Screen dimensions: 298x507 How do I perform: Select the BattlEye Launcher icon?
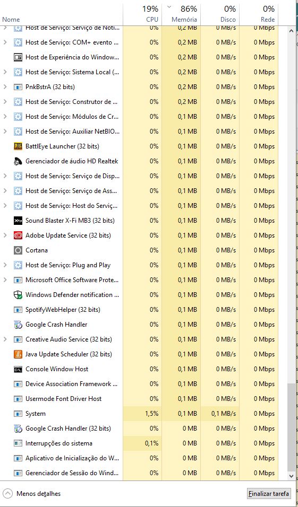(18, 146)
